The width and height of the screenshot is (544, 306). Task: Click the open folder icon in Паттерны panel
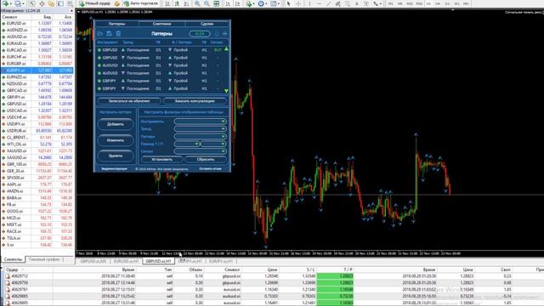100,34
